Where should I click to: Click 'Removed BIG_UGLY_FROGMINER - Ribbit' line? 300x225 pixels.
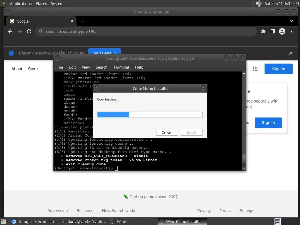(x=107, y=156)
